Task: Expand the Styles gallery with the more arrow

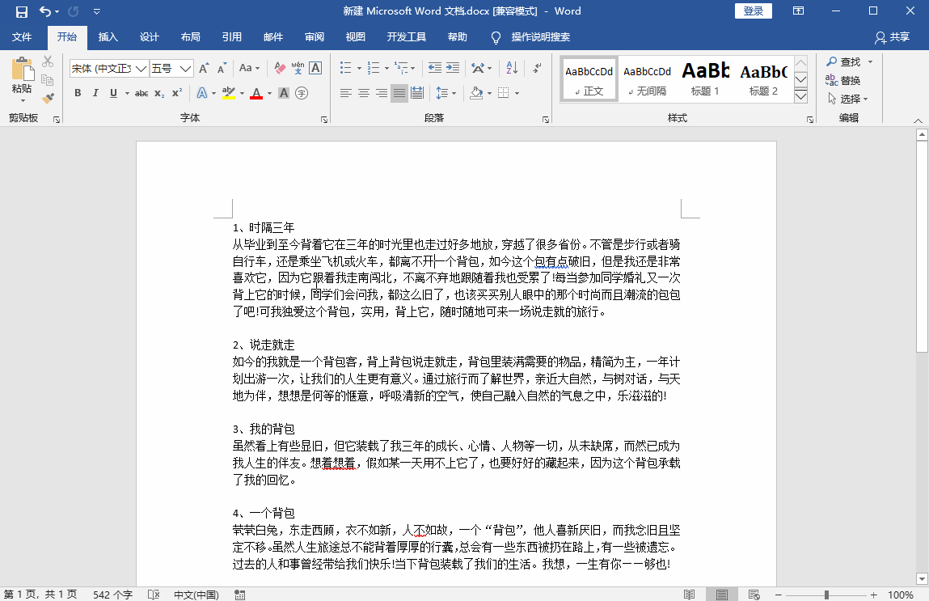Action: click(x=800, y=95)
